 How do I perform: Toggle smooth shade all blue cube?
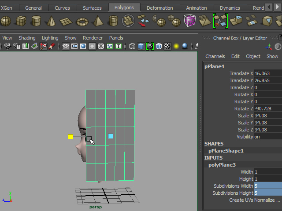pyautogui.click(x=141, y=46)
